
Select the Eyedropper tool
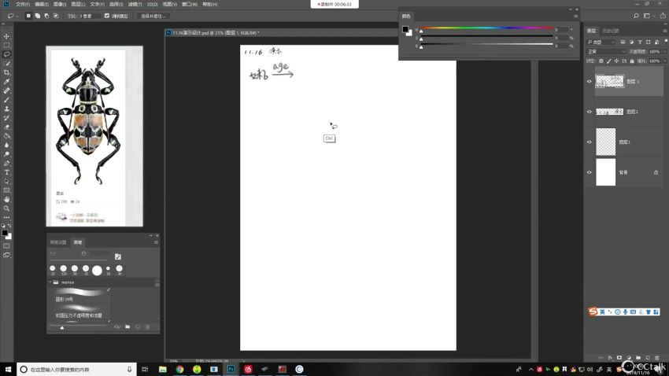tap(7, 82)
